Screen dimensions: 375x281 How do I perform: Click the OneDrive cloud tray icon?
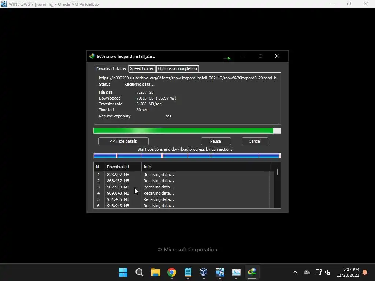tap(307, 272)
